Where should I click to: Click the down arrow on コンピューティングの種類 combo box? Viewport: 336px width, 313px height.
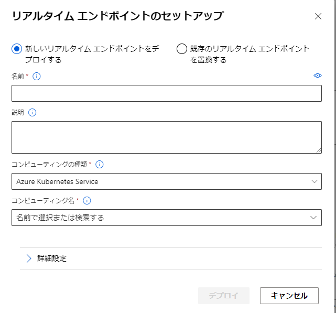(314, 181)
